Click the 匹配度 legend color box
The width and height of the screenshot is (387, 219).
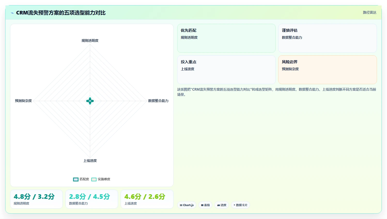click(x=76, y=179)
